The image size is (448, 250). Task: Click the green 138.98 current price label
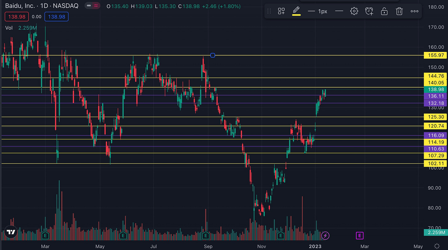tap(435, 89)
